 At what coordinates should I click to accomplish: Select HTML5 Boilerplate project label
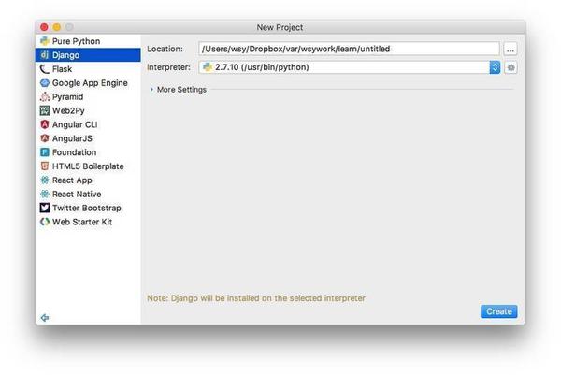[88, 166]
